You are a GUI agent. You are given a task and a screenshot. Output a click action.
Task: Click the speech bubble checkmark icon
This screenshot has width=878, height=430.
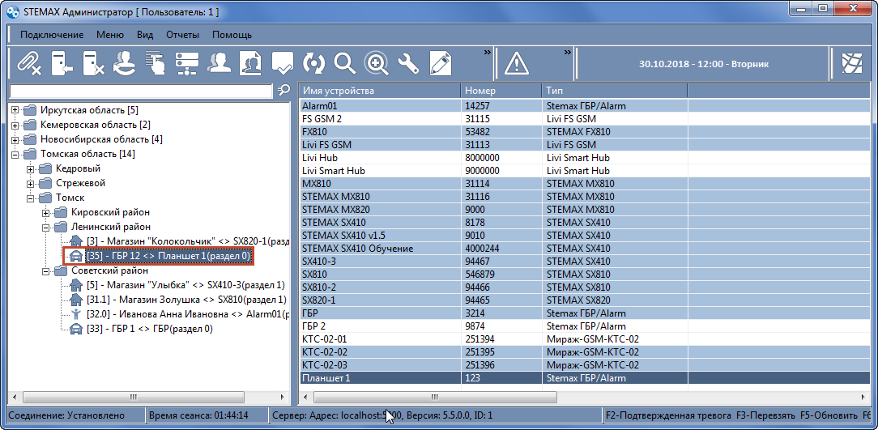point(282,63)
